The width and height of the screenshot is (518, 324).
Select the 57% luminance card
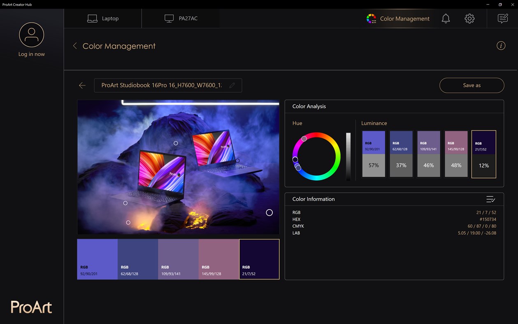click(374, 154)
